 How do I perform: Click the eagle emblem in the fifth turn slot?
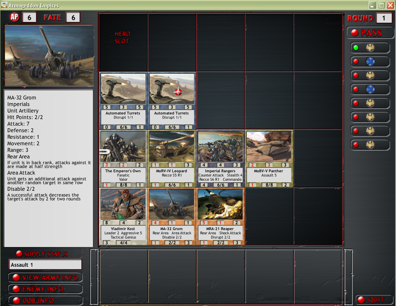(x=370, y=103)
